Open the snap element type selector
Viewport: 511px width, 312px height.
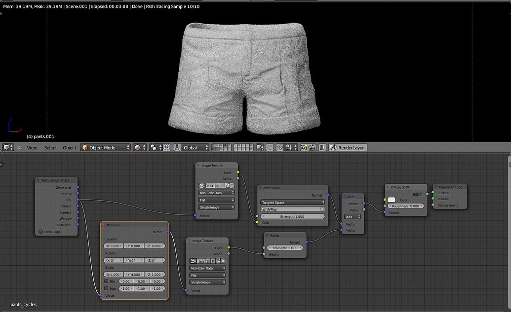tap(291, 147)
